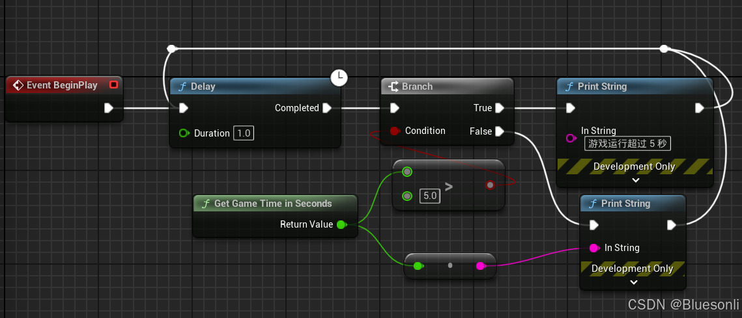The width and height of the screenshot is (742, 318).
Task: Edit the 5.0 comparison value field
Action: (x=429, y=195)
